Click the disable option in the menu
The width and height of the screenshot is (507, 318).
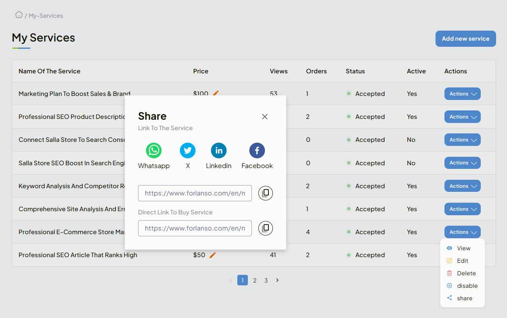point(467,286)
